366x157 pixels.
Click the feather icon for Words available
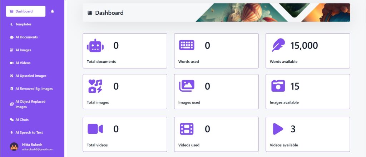tap(278, 45)
